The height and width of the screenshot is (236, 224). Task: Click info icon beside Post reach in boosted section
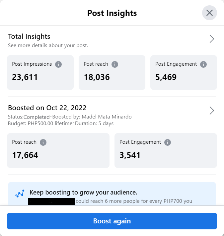(43, 142)
